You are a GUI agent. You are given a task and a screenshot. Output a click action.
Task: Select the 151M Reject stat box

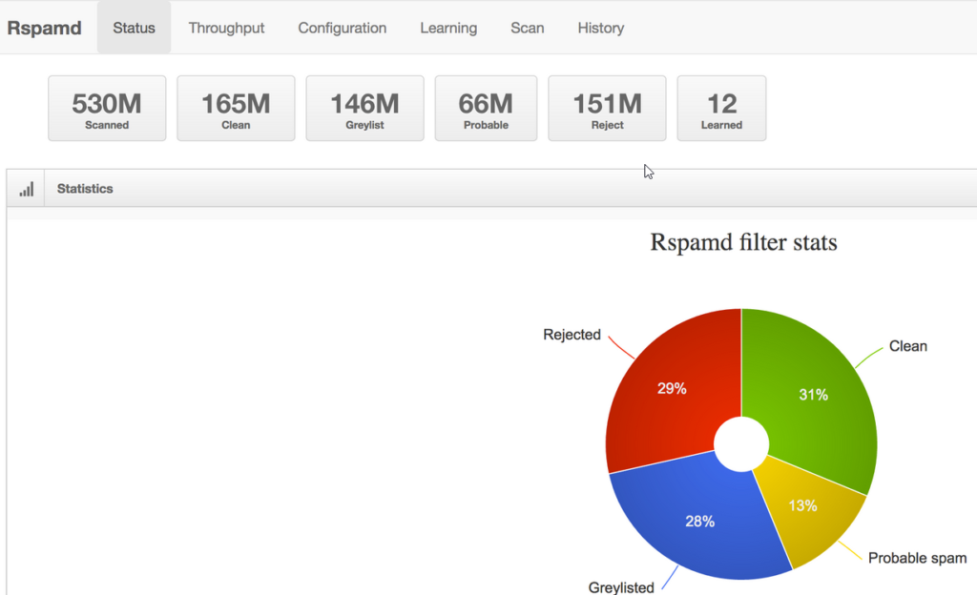pos(607,109)
